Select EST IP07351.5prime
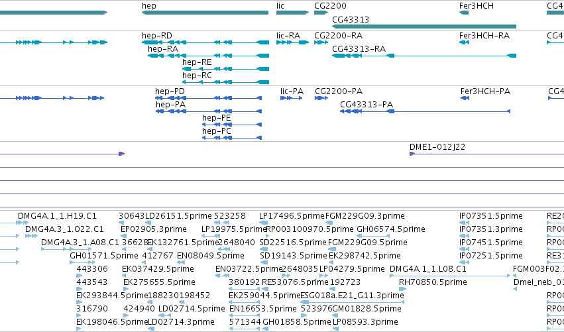The image size is (564, 332). coord(464,223)
